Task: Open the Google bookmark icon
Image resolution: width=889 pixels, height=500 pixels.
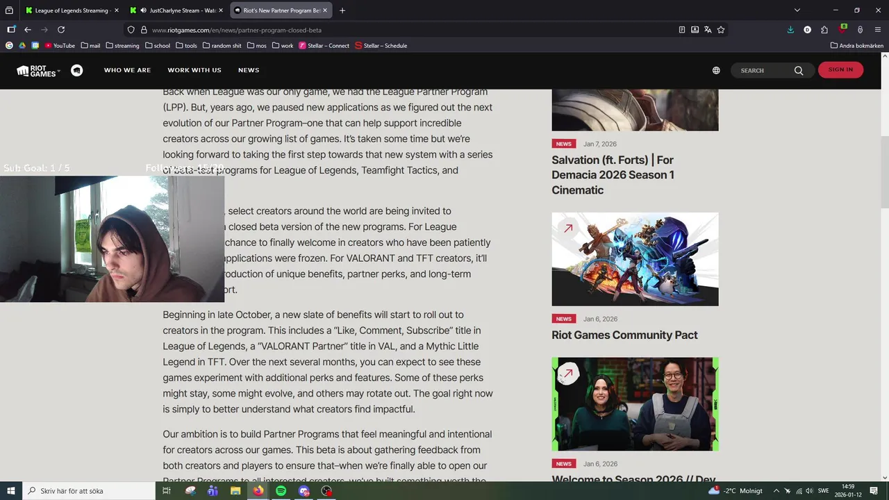Action: point(9,45)
